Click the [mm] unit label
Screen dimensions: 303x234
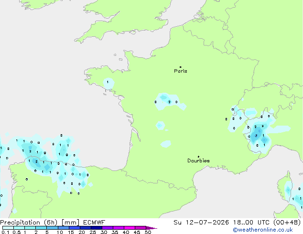pyautogui.click(x=70, y=223)
